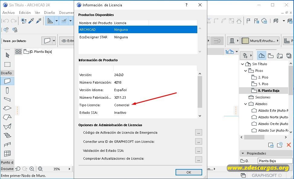Open the Edición menu

(x=25, y=13)
